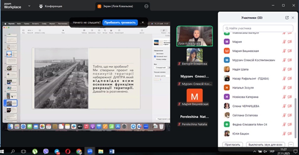
Task: Open Telegram from the Windows taskbar
Action: pyautogui.click(x=57, y=151)
